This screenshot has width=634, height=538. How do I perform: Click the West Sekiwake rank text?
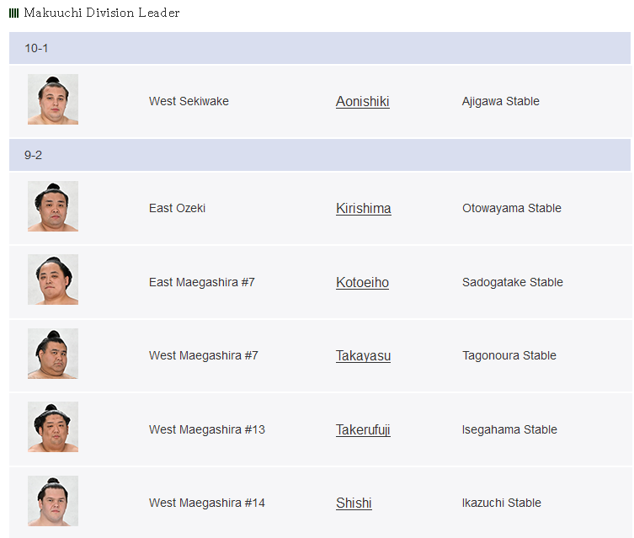(189, 101)
